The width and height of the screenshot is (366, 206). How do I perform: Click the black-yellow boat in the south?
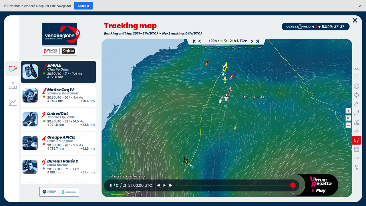pos(186,160)
